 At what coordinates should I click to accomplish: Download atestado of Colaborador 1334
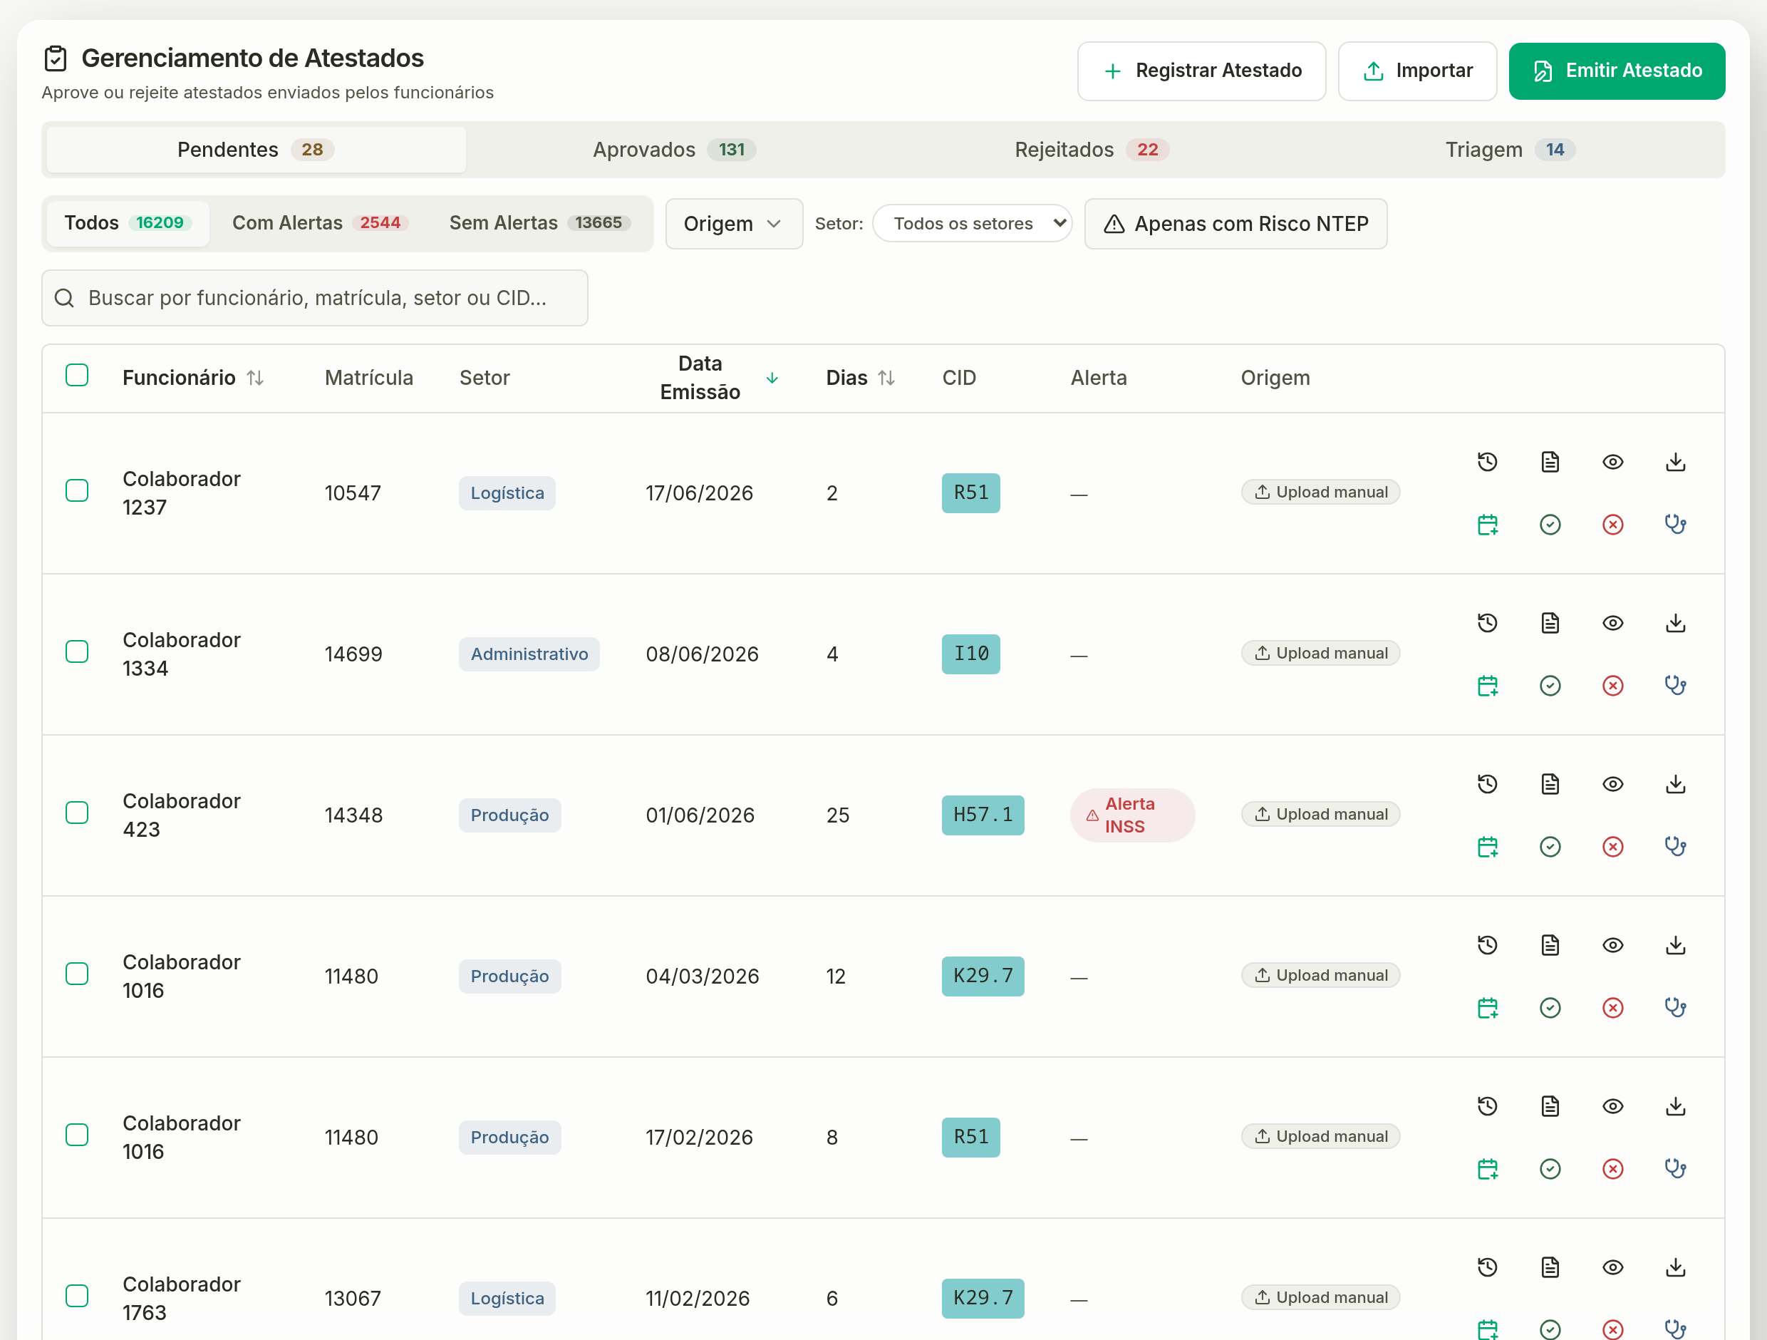(1675, 623)
